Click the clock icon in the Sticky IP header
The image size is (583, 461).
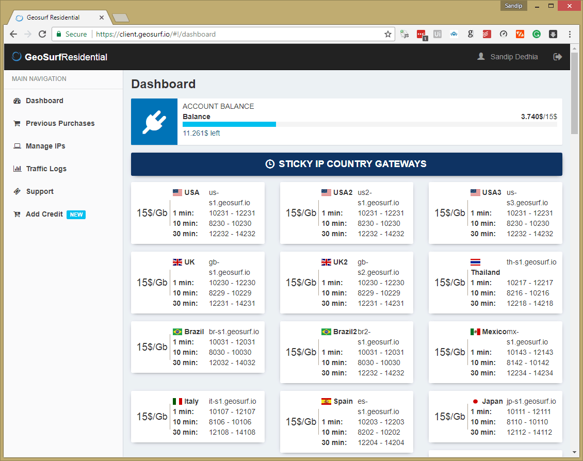[270, 164]
